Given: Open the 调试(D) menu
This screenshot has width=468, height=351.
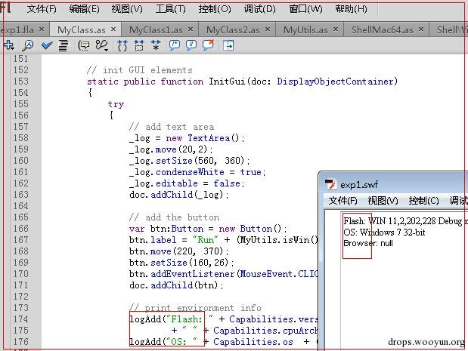Looking at the screenshot, I should (259, 9).
